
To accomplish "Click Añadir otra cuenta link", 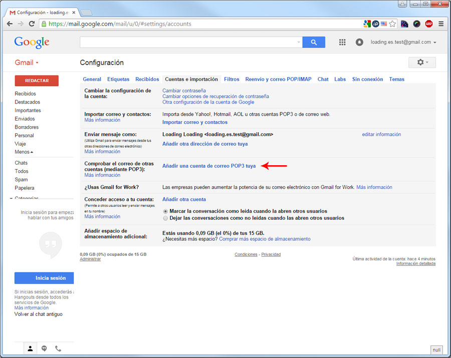I will (x=184, y=199).
